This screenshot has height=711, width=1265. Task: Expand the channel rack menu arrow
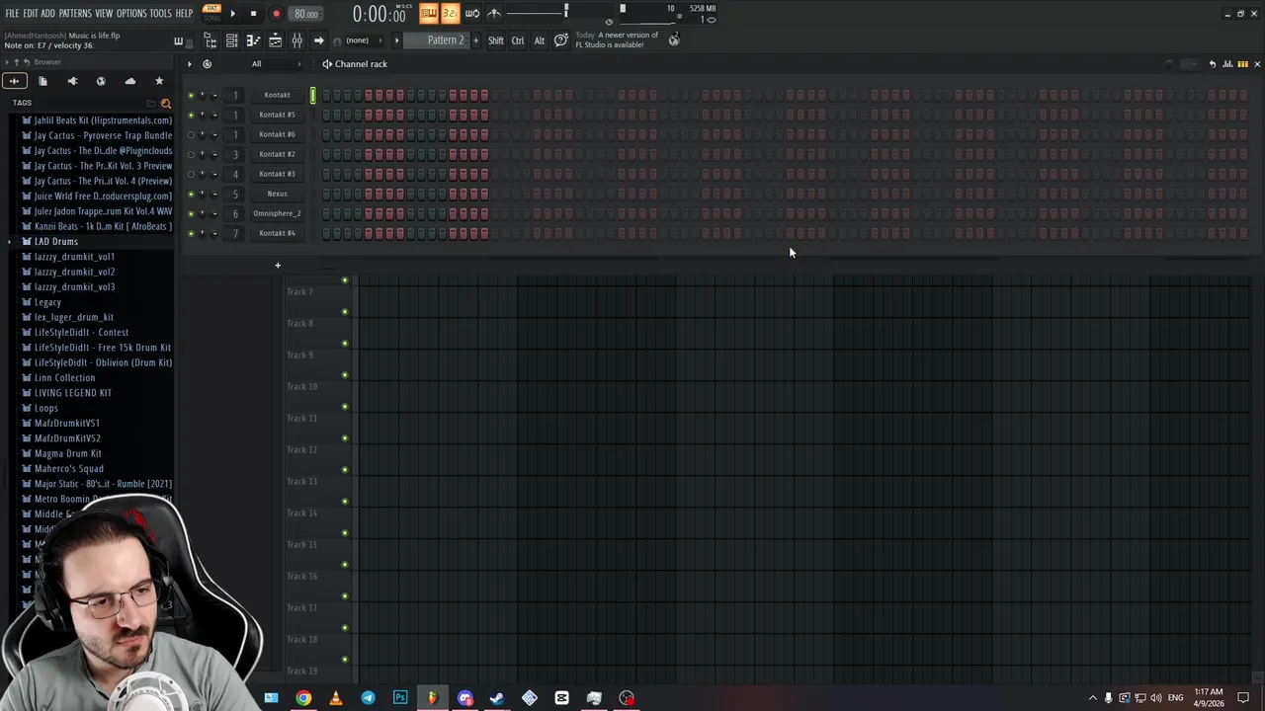click(x=190, y=64)
